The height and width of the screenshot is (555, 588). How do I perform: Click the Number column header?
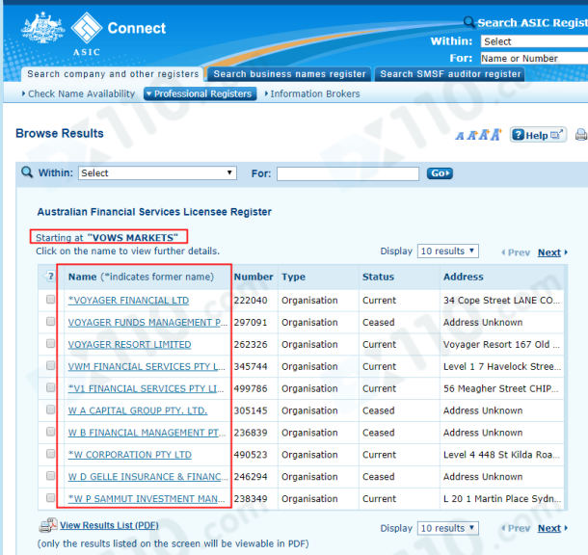coord(254,277)
